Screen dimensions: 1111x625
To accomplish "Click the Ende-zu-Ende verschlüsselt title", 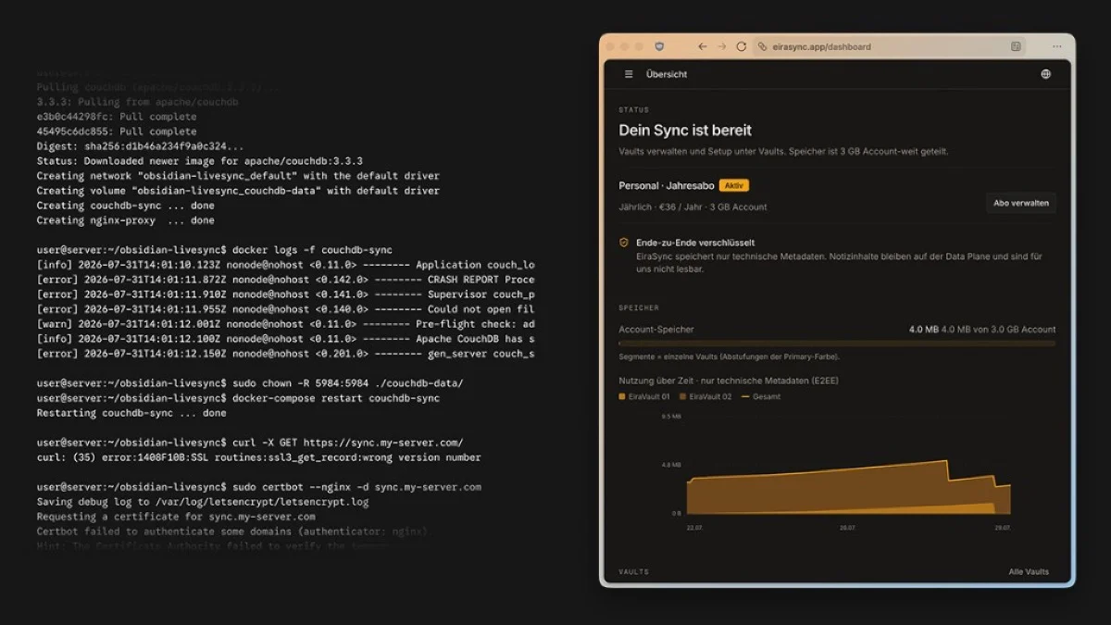I will (x=695, y=243).
